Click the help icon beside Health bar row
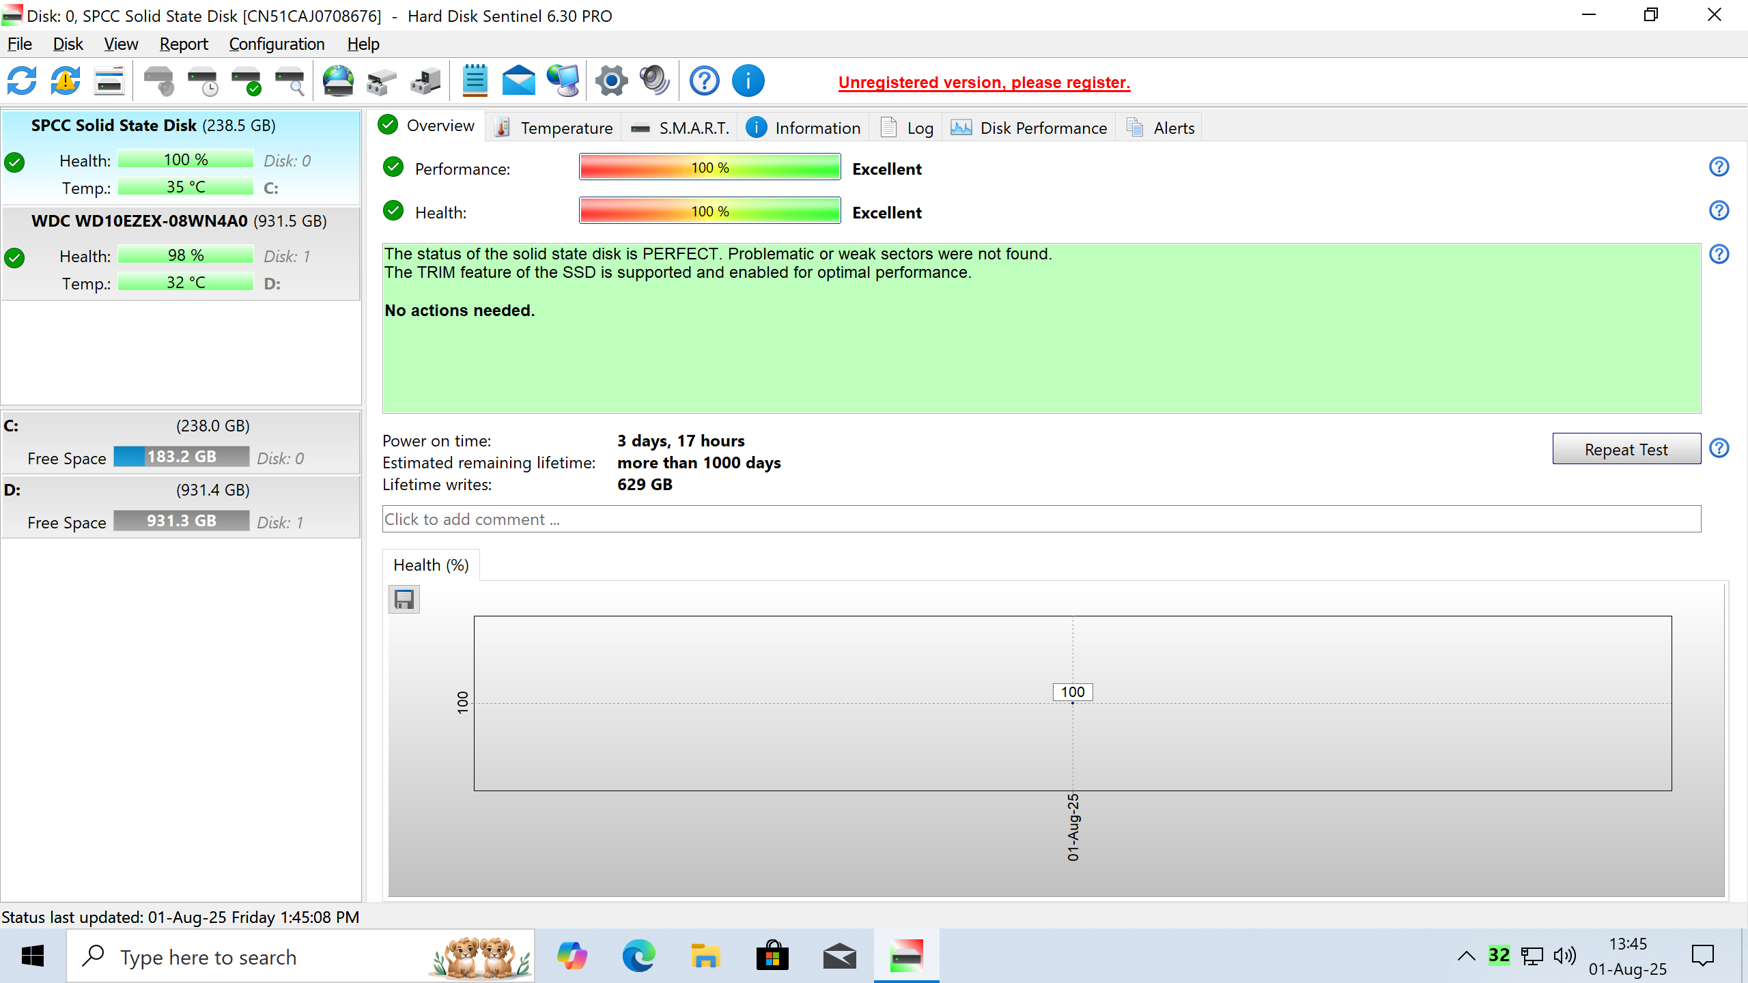 pyautogui.click(x=1719, y=210)
